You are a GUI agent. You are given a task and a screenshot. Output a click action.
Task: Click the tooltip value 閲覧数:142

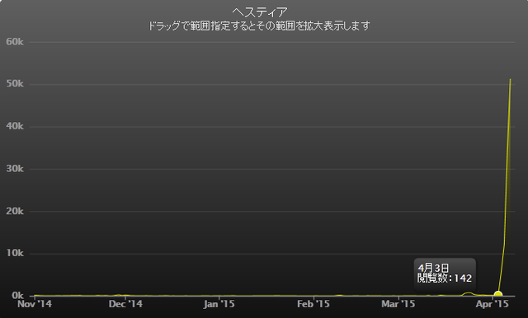445,278
